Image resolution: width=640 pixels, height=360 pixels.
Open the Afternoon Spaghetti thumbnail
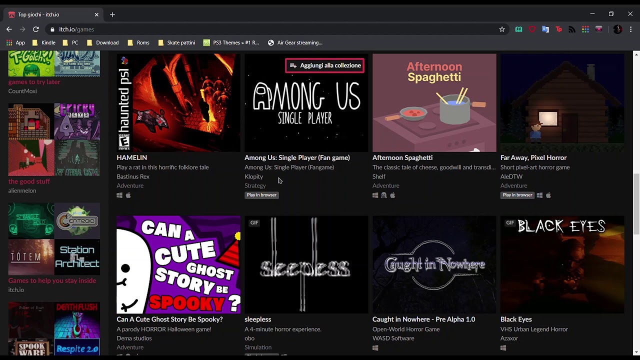(x=434, y=102)
